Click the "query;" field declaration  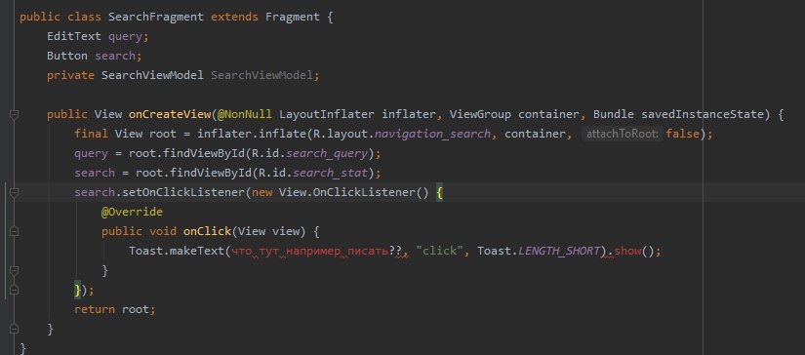point(129,36)
